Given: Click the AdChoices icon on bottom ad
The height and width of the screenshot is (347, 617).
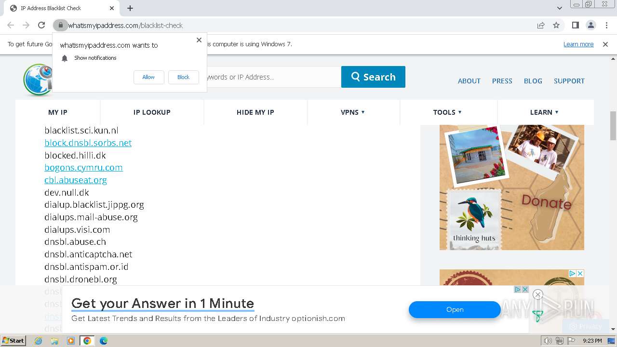Looking at the screenshot, I should pos(517,290).
